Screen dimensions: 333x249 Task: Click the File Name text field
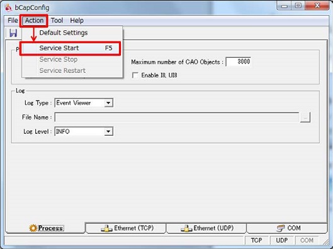(x=177, y=118)
